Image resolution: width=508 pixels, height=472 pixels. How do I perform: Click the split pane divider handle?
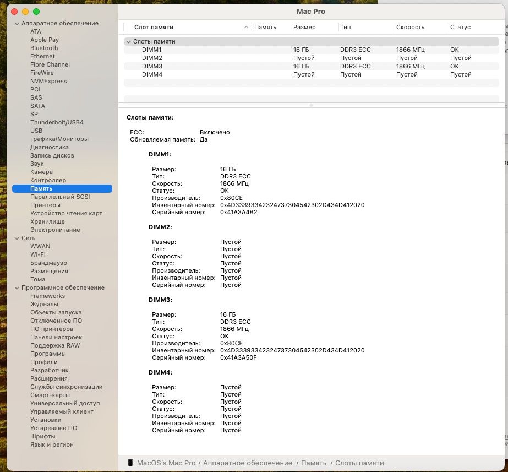311,105
